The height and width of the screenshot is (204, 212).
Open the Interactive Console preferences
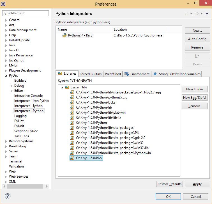(28, 96)
